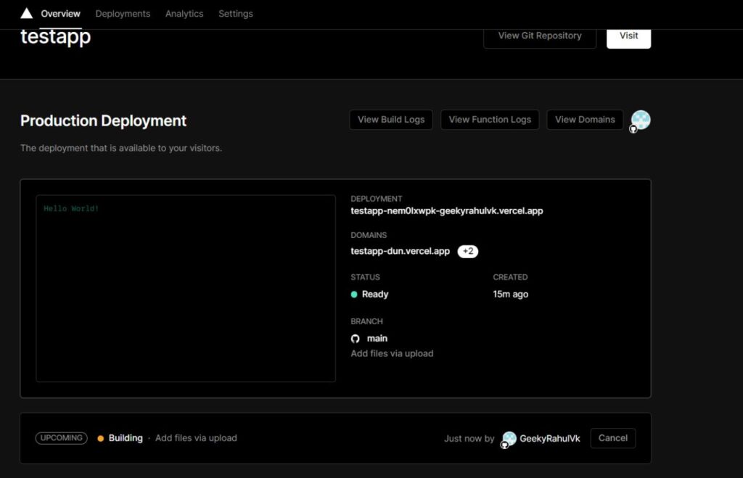Open the Deployments tab

(x=123, y=14)
